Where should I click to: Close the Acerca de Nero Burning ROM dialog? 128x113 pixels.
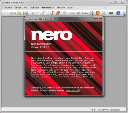pyautogui.click(x=98, y=18)
